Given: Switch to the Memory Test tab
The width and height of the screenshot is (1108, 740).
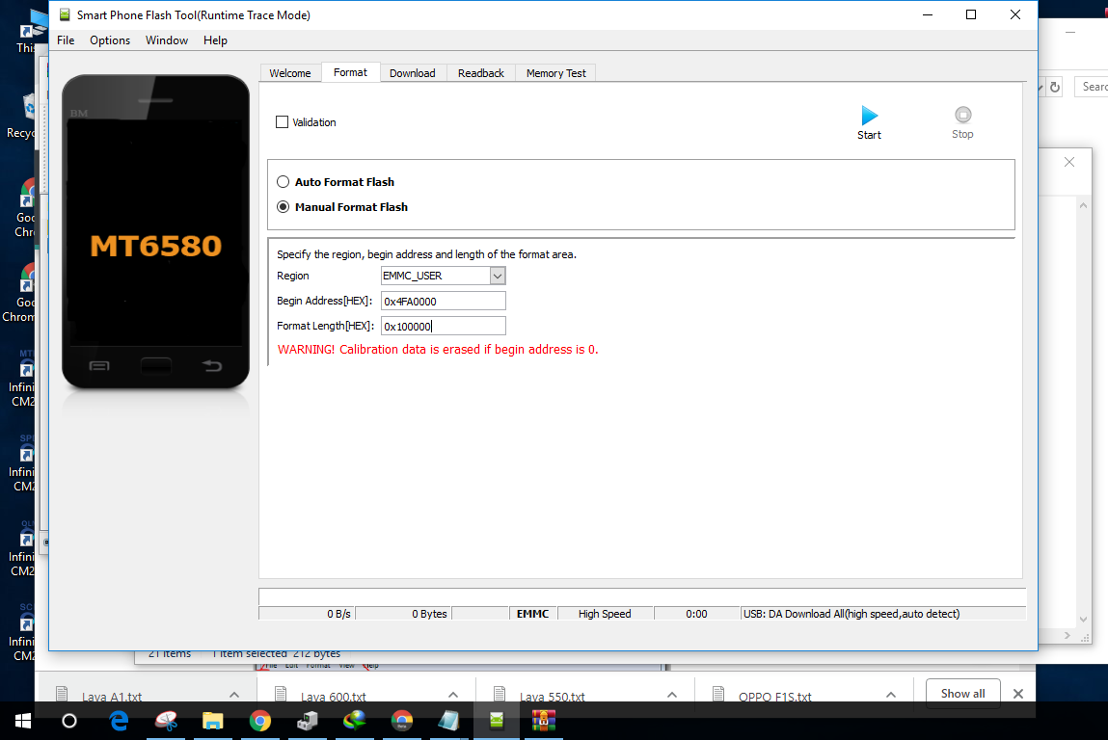Looking at the screenshot, I should click(554, 72).
